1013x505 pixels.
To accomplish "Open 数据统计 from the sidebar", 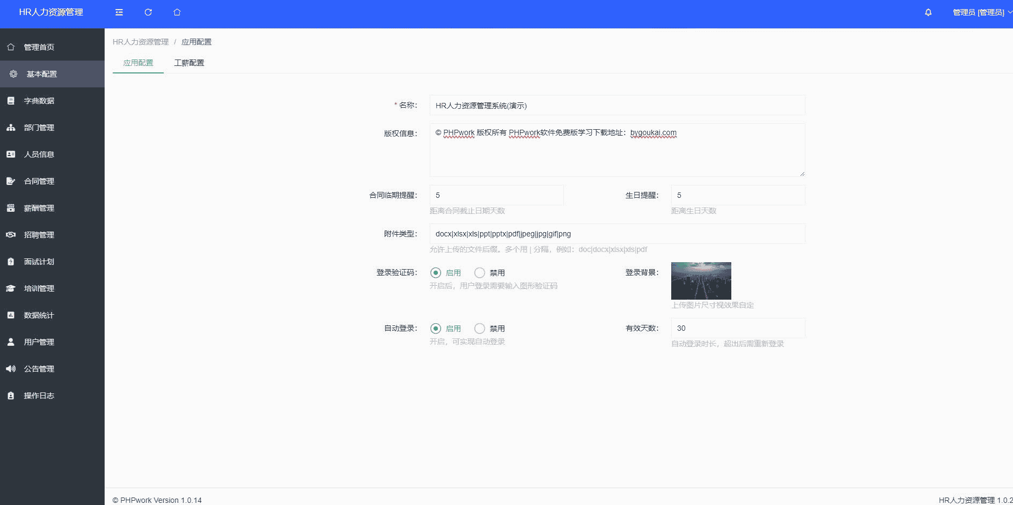I will (x=39, y=315).
